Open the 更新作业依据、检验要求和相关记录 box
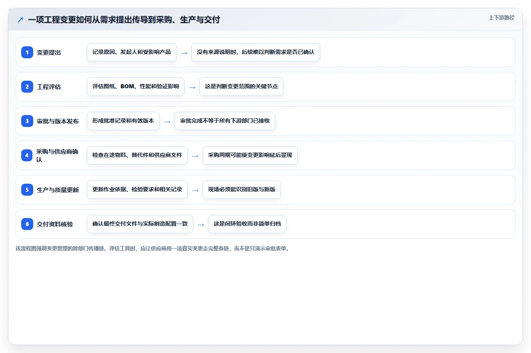Screen dimensions: 531x353 (137, 190)
